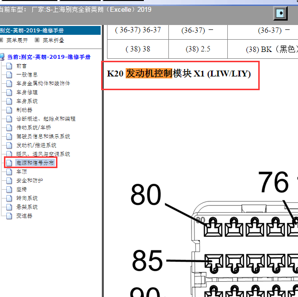Click page icon beside 车身金属构件和装饰件
The height and width of the screenshot is (297, 298).
[9, 83]
